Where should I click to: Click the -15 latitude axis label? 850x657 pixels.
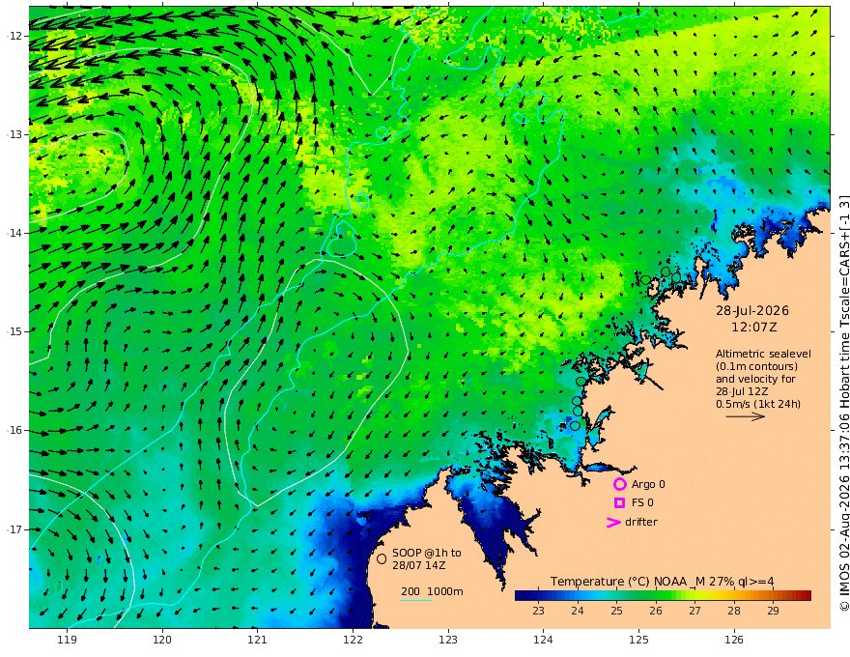pyautogui.click(x=14, y=331)
